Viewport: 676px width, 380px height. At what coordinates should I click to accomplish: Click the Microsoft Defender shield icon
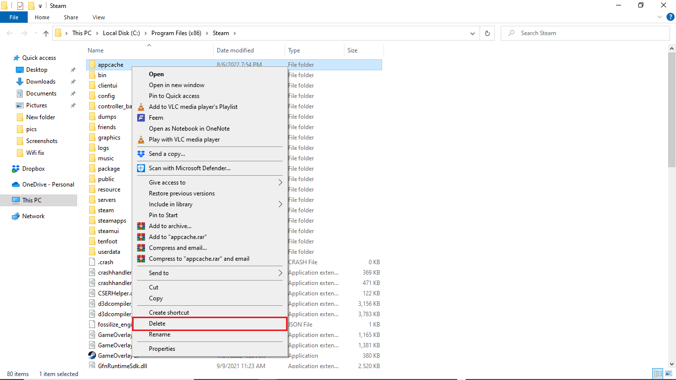[141, 168]
